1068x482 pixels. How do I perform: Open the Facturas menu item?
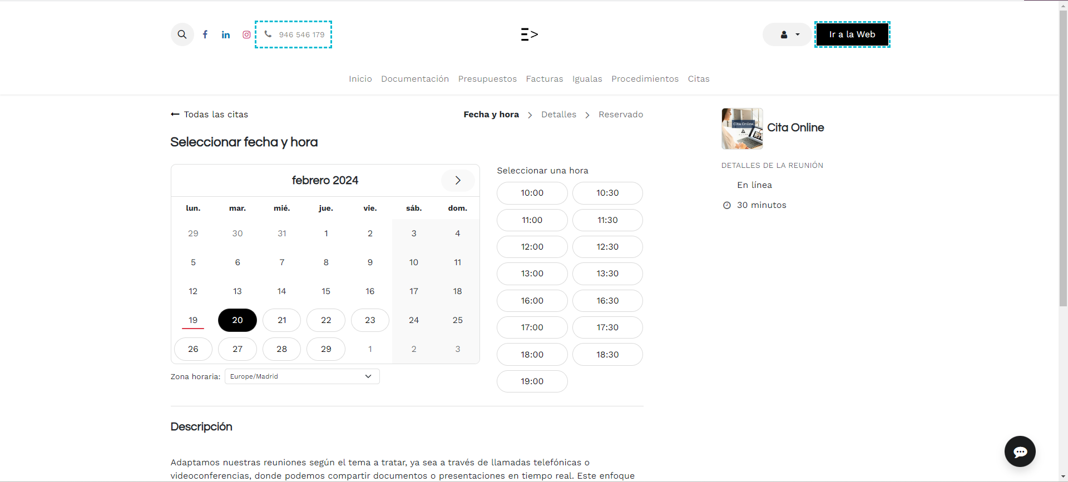pyautogui.click(x=545, y=79)
